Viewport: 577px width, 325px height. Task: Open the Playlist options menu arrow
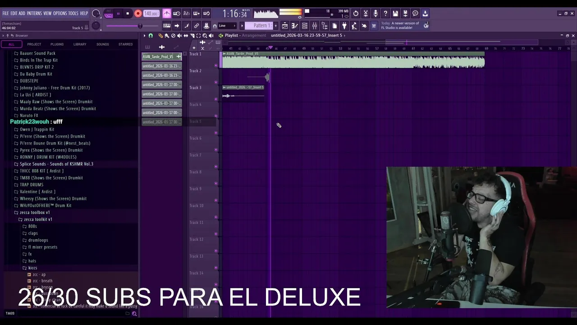[144, 36]
